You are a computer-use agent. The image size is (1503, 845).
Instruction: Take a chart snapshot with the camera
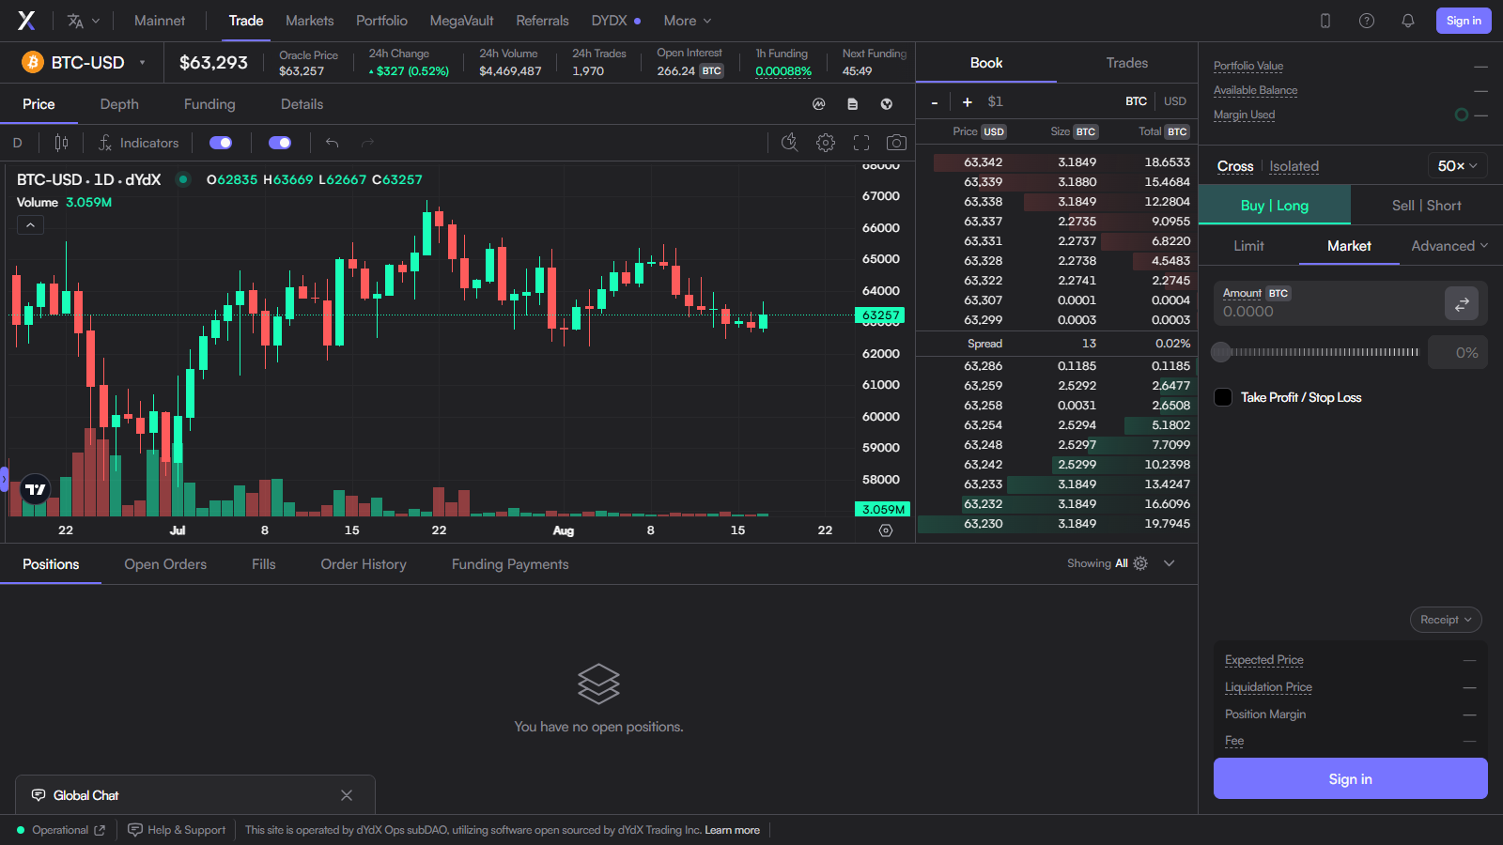click(x=897, y=143)
